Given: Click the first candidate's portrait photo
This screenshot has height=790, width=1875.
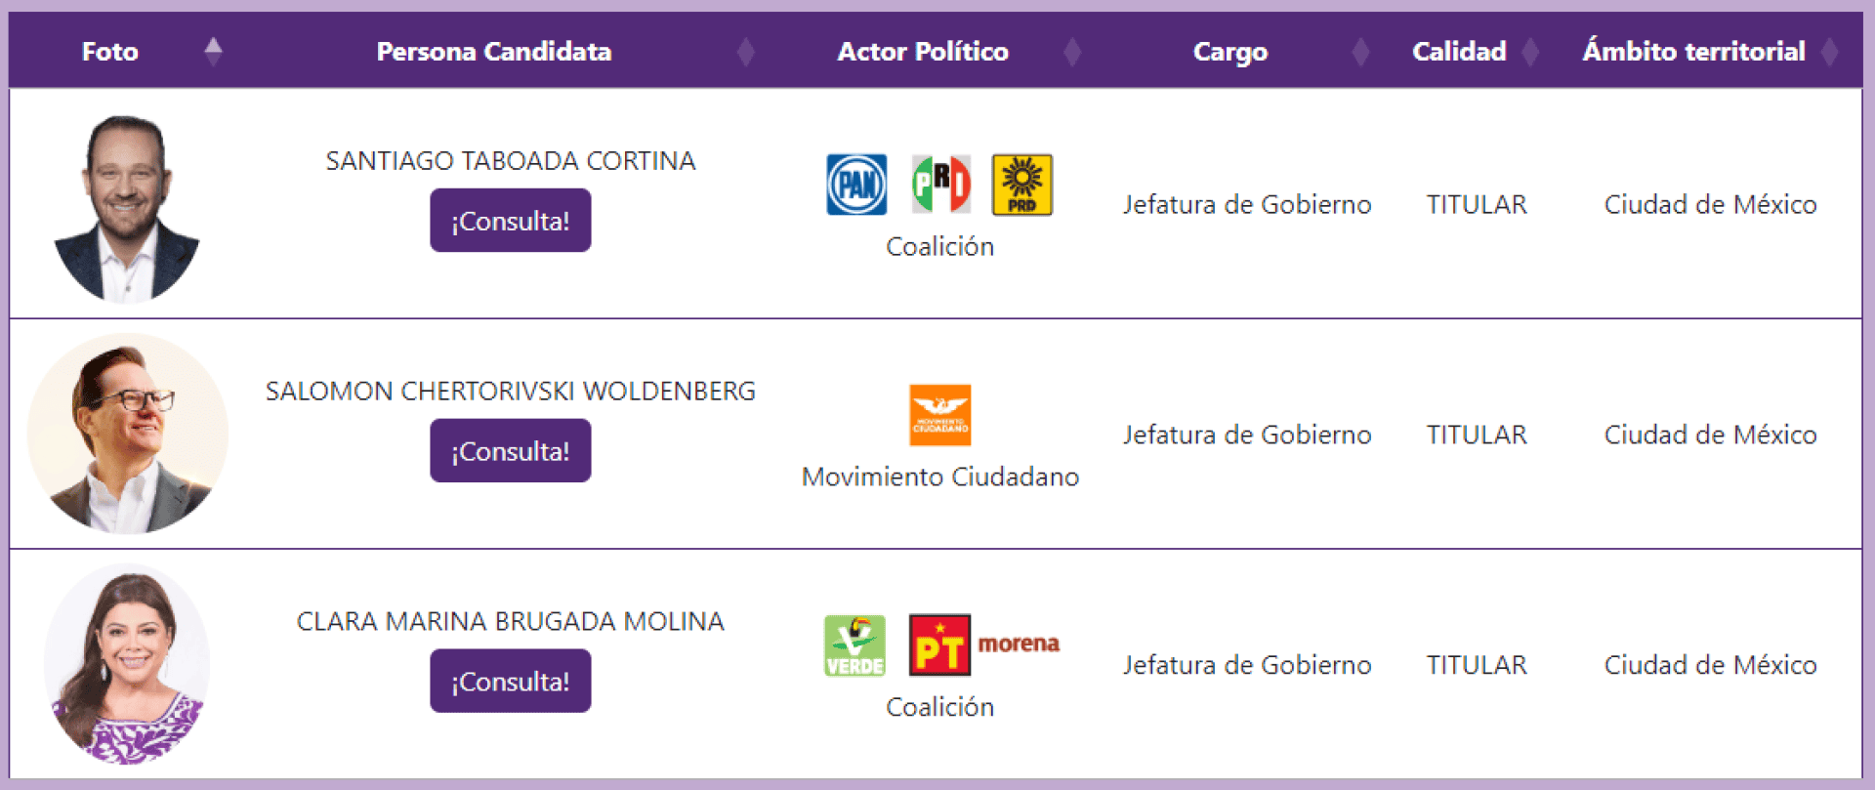Looking at the screenshot, I should [127, 207].
